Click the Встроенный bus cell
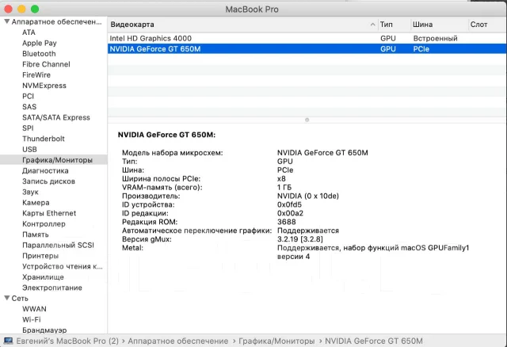 pos(435,39)
